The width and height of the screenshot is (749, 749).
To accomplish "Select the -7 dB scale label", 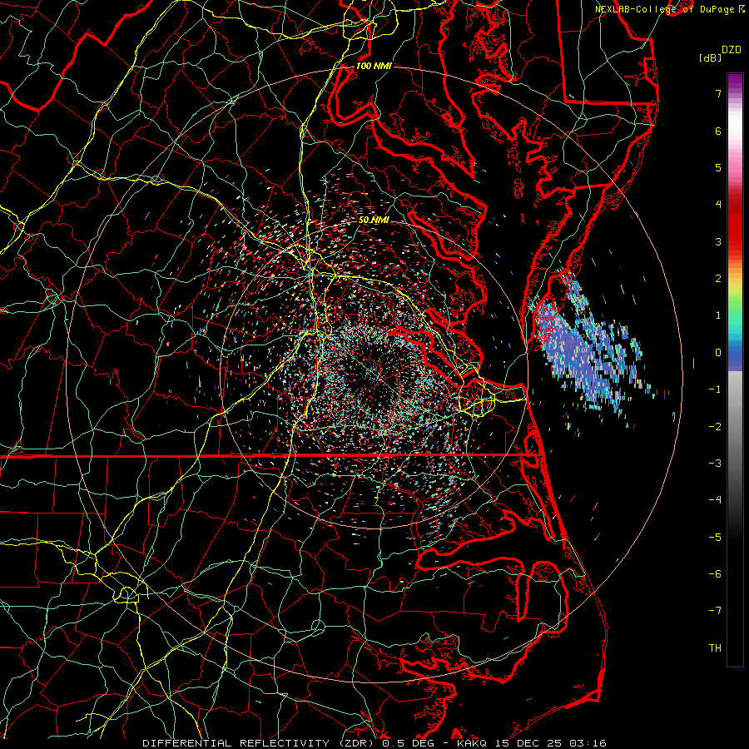I will click(x=715, y=611).
